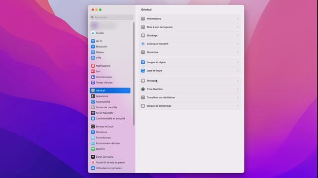Open the Siri et Spotlight icon

(x=93, y=113)
